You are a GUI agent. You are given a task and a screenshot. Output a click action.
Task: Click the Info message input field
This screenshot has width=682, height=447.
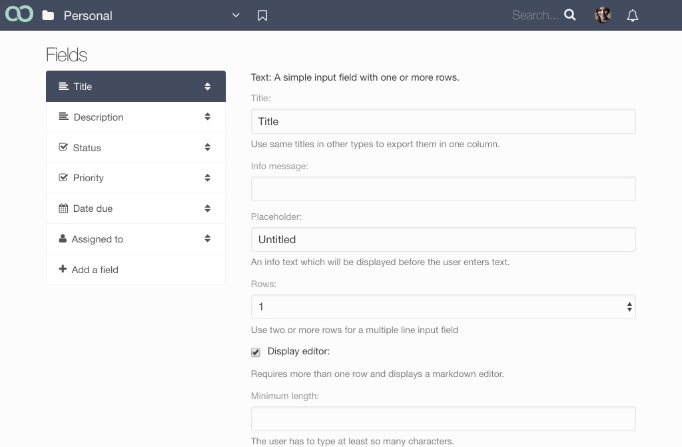point(443,189)
